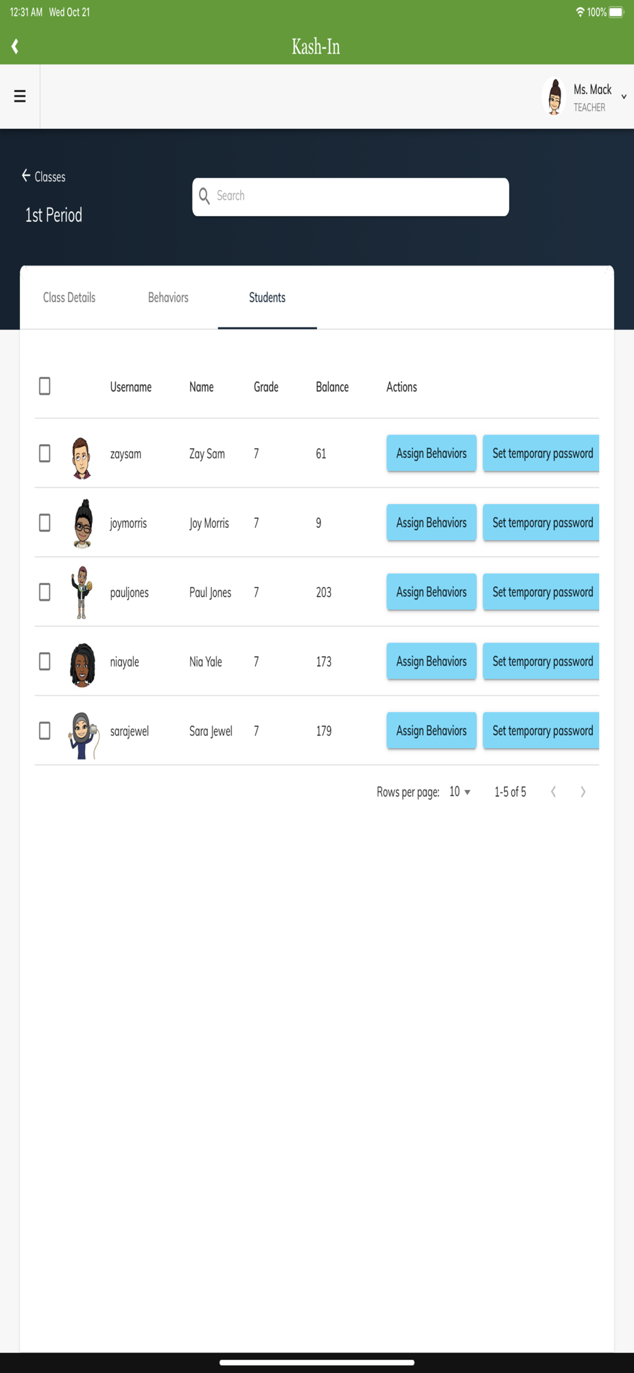
Task: Open the Behaviors tab
Action: [168, 297]
